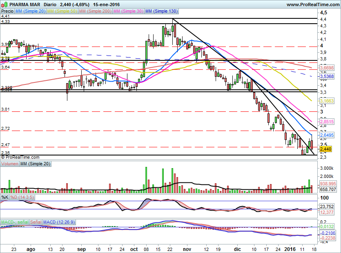Click the MACD-, señal histogram label
This screenshot has width=341, height=253.
click(15, 222)
